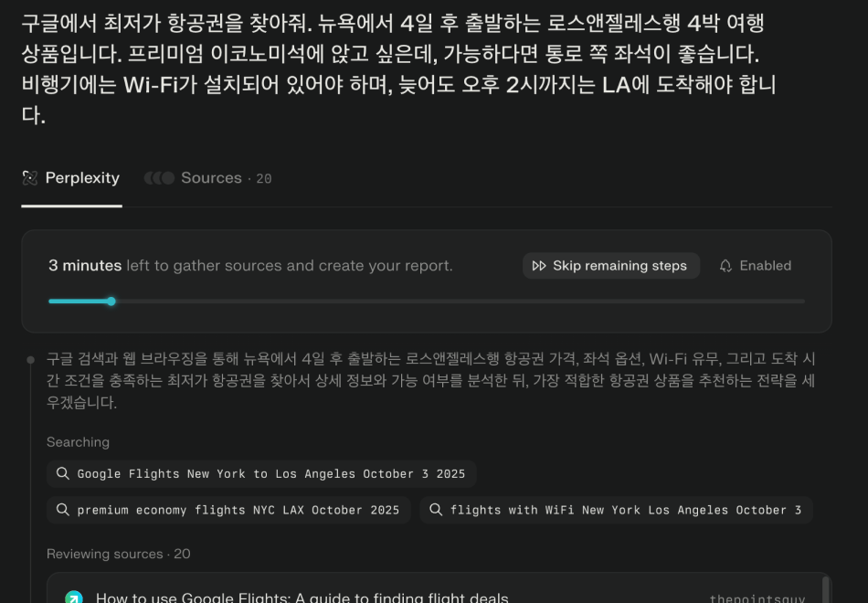Click the fast-forward skip icon
This screenshot has height=603, width=868.
[539, 266]
